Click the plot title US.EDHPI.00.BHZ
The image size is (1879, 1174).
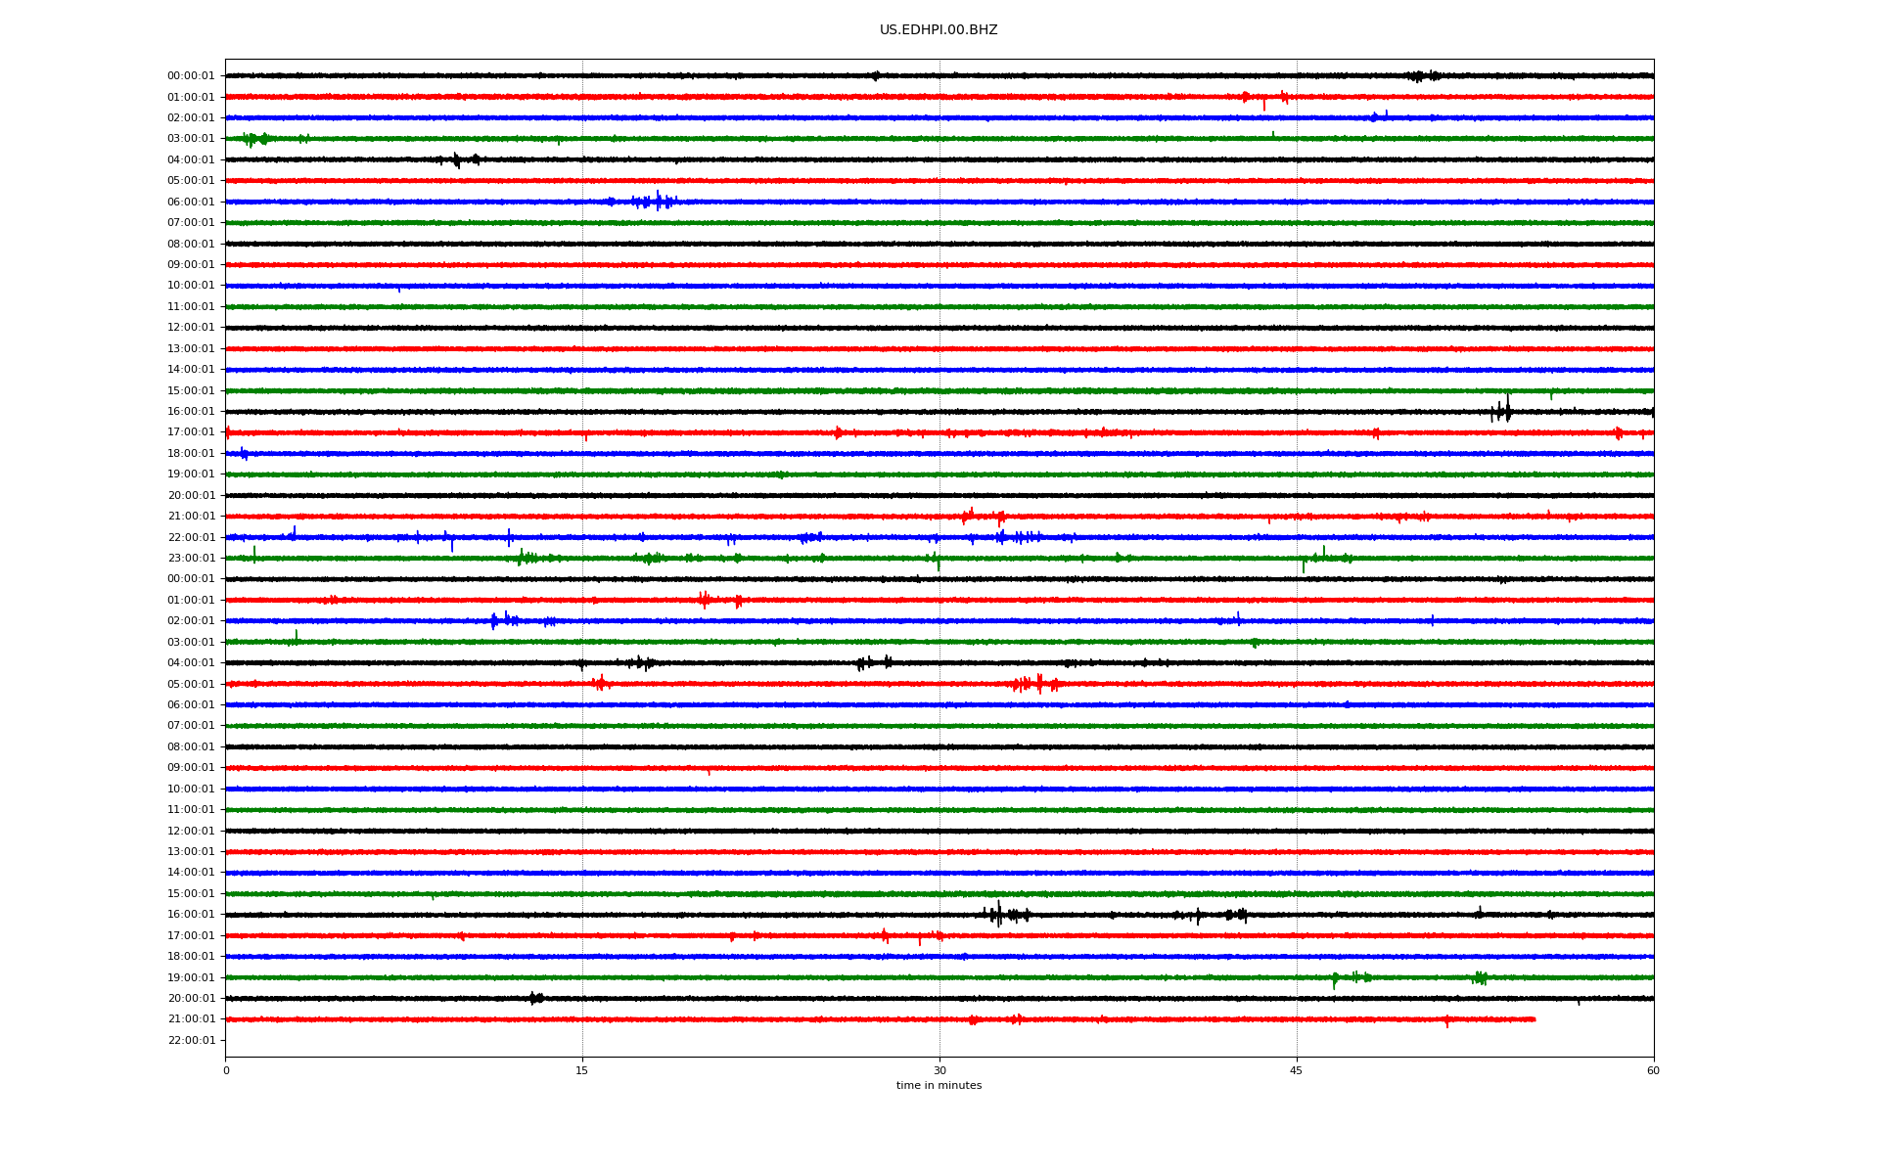click(x=938, y=30)
